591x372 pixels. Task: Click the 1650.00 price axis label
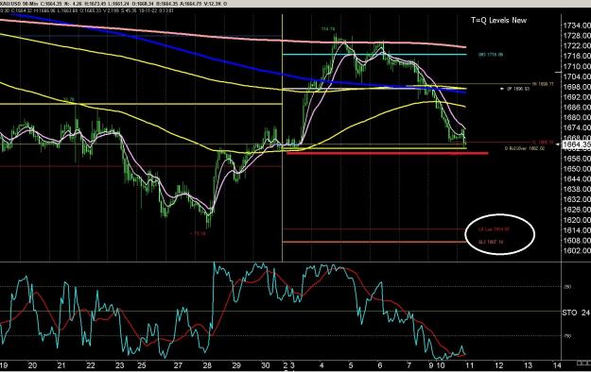click(576, 169)
